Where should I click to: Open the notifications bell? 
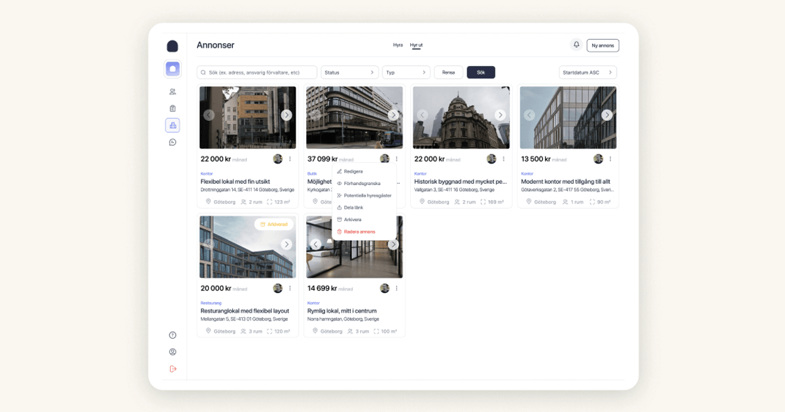coord(576,45)
